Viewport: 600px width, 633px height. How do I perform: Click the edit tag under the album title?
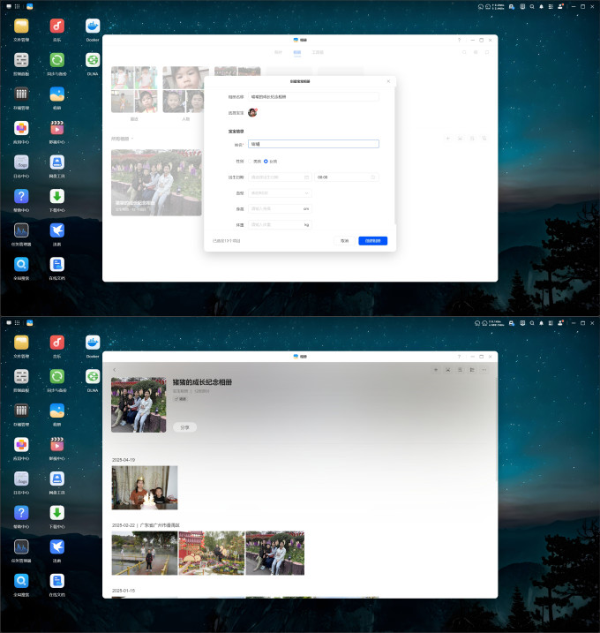(180, 399)
